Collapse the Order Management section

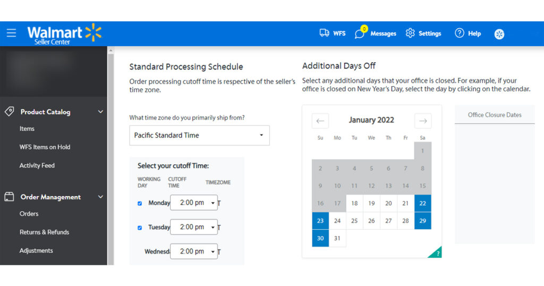100,197
